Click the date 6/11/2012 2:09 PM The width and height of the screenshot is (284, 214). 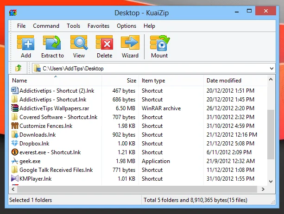click(229, 152)
